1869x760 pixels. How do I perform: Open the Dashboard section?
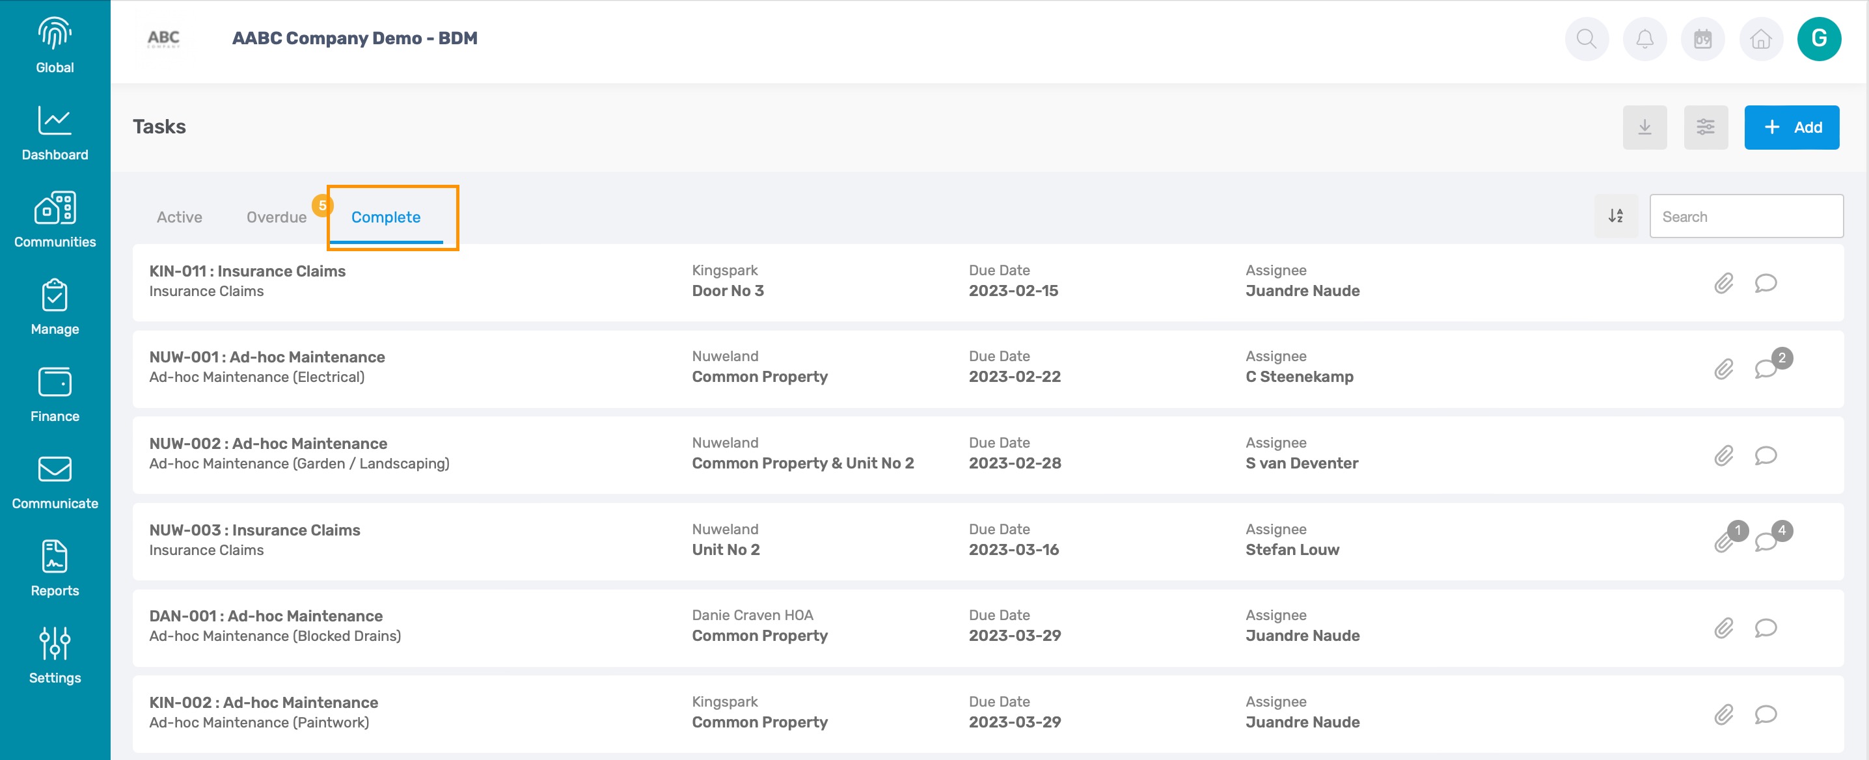[x=55, y=133]
